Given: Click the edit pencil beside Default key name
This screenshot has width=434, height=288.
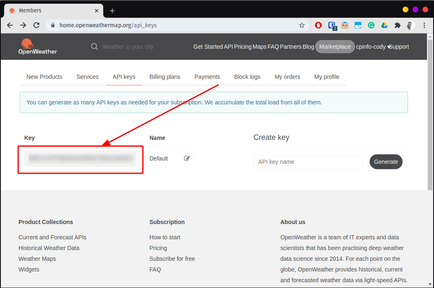Looking at the screenshot, I should (187, 158).
